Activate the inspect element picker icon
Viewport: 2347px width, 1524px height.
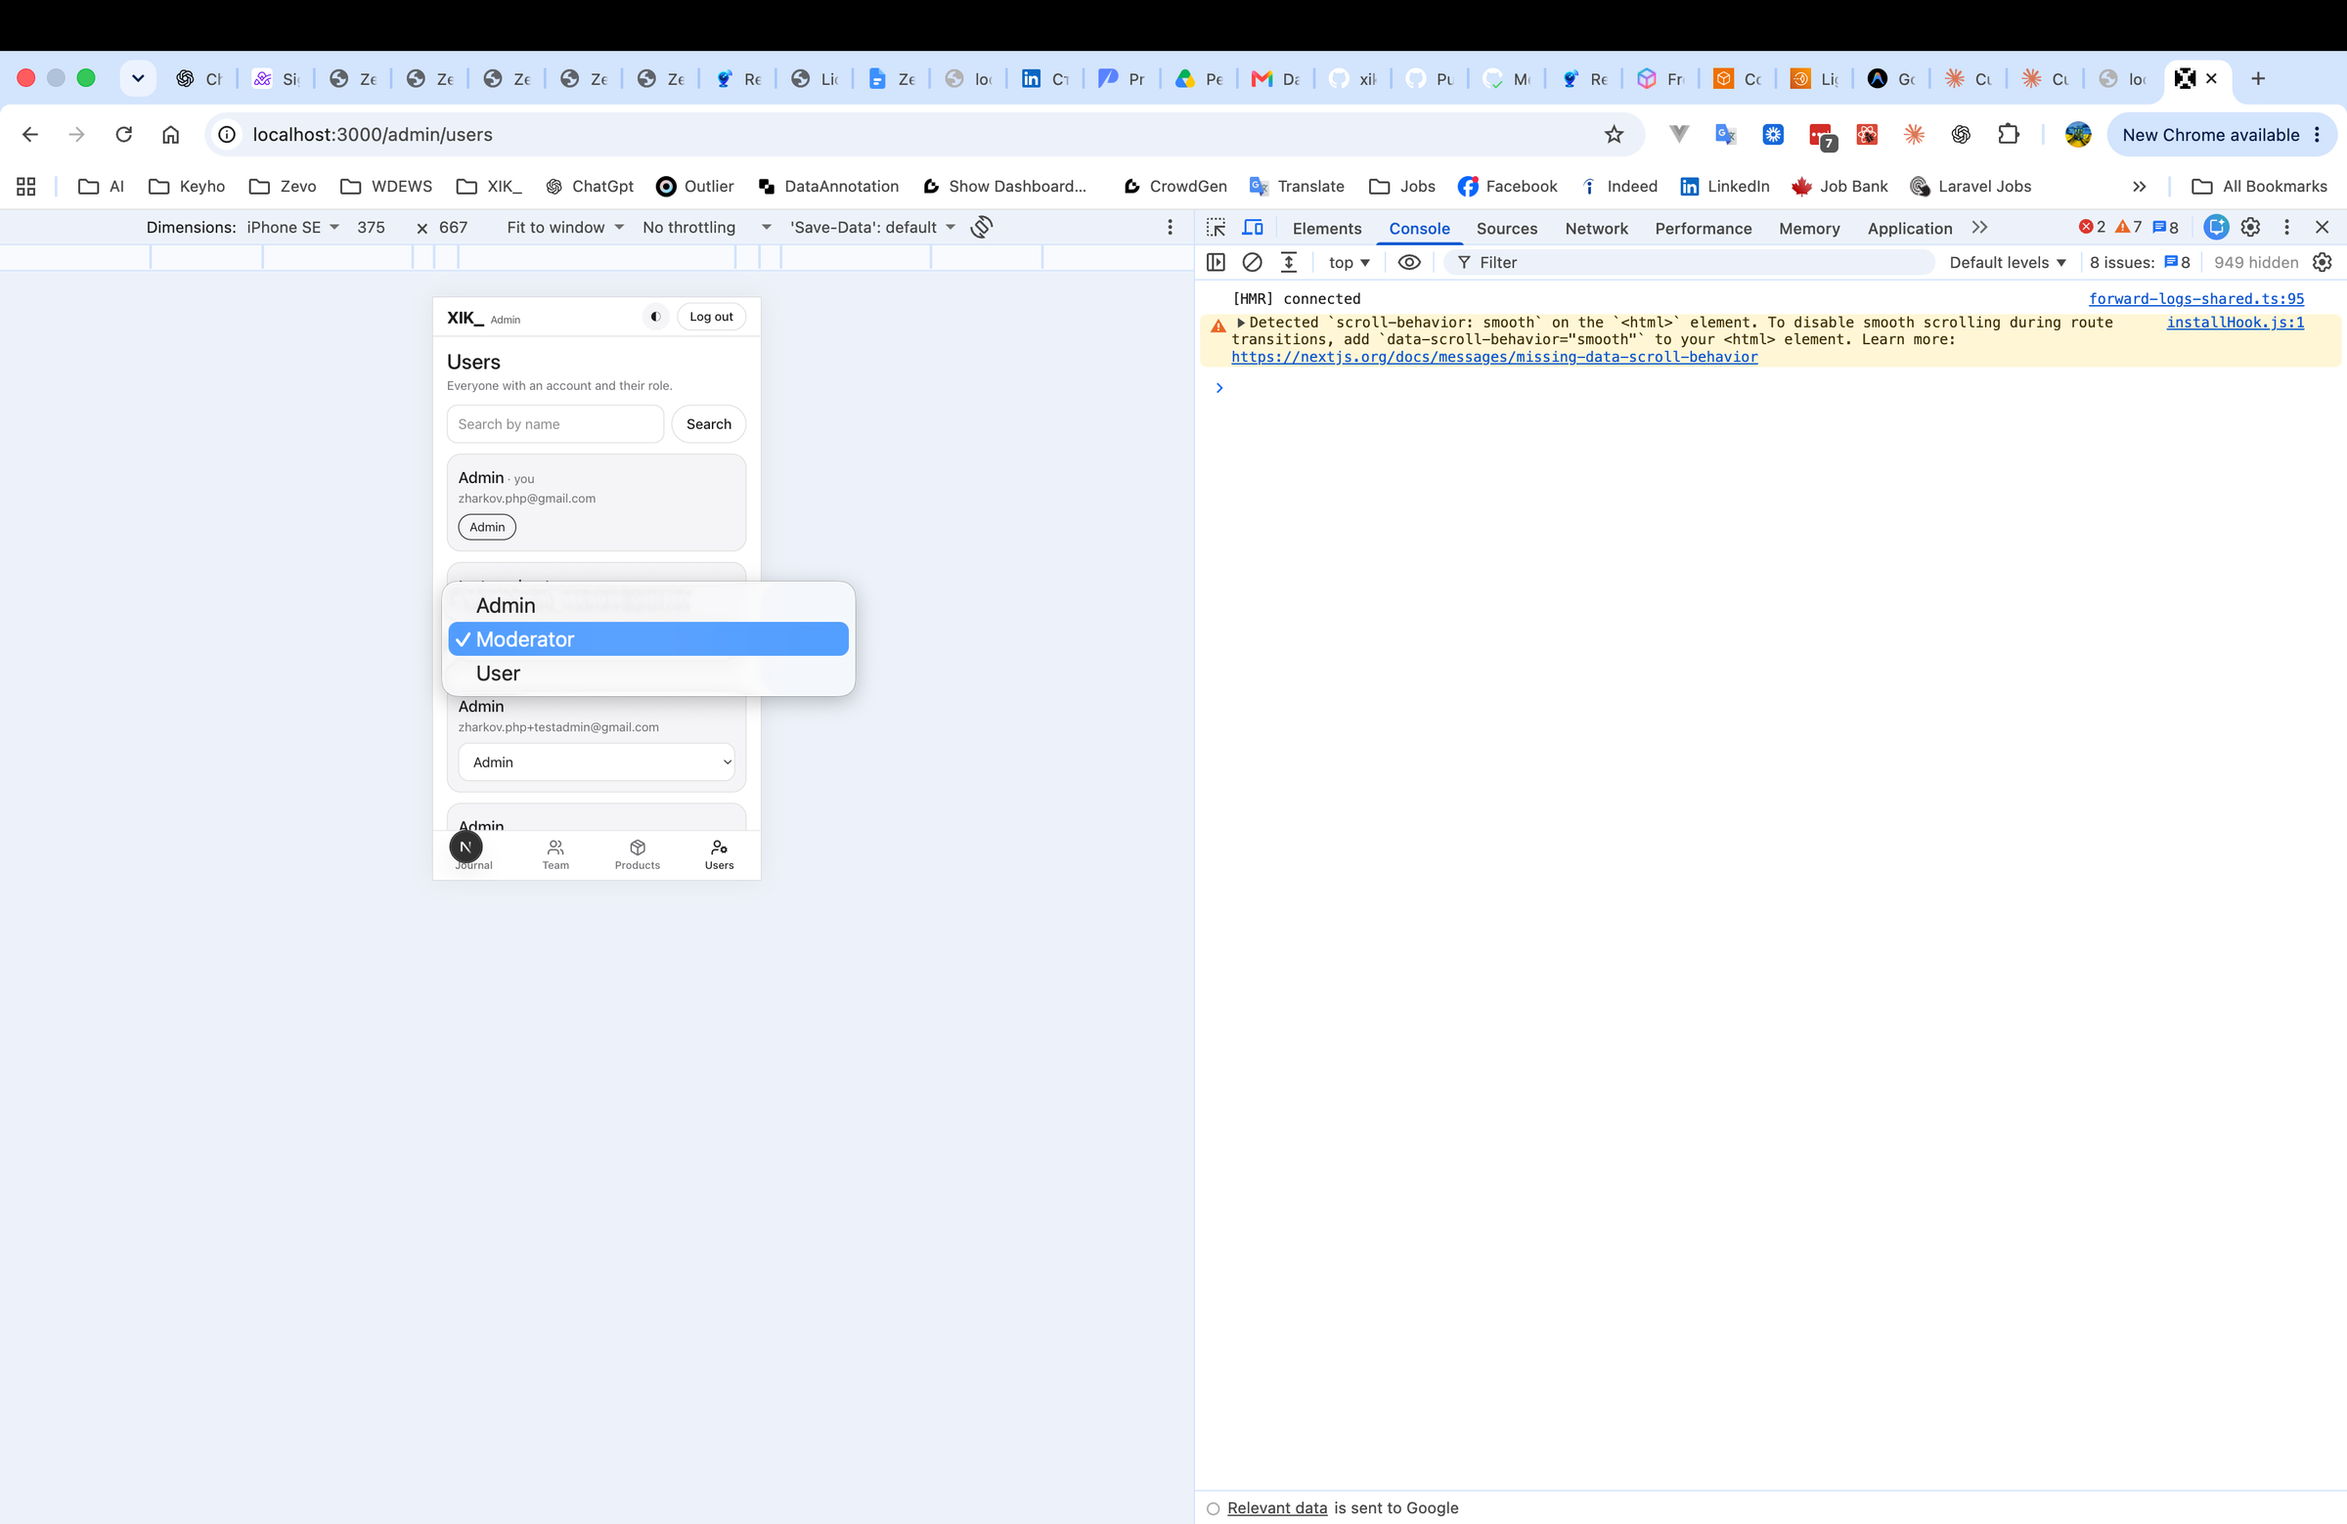point(1216,228)
